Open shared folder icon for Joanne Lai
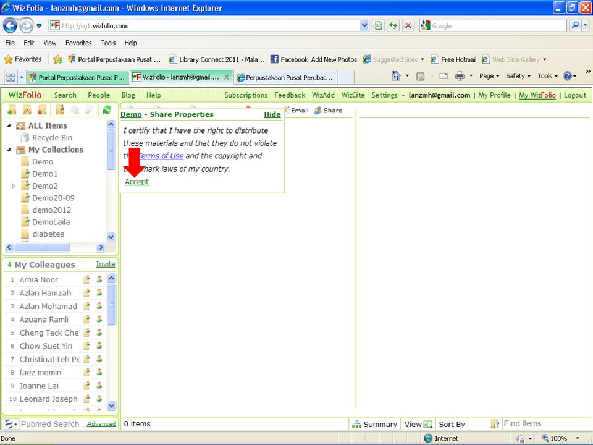This screenshot has width=593, height=445. coord(86,386)
